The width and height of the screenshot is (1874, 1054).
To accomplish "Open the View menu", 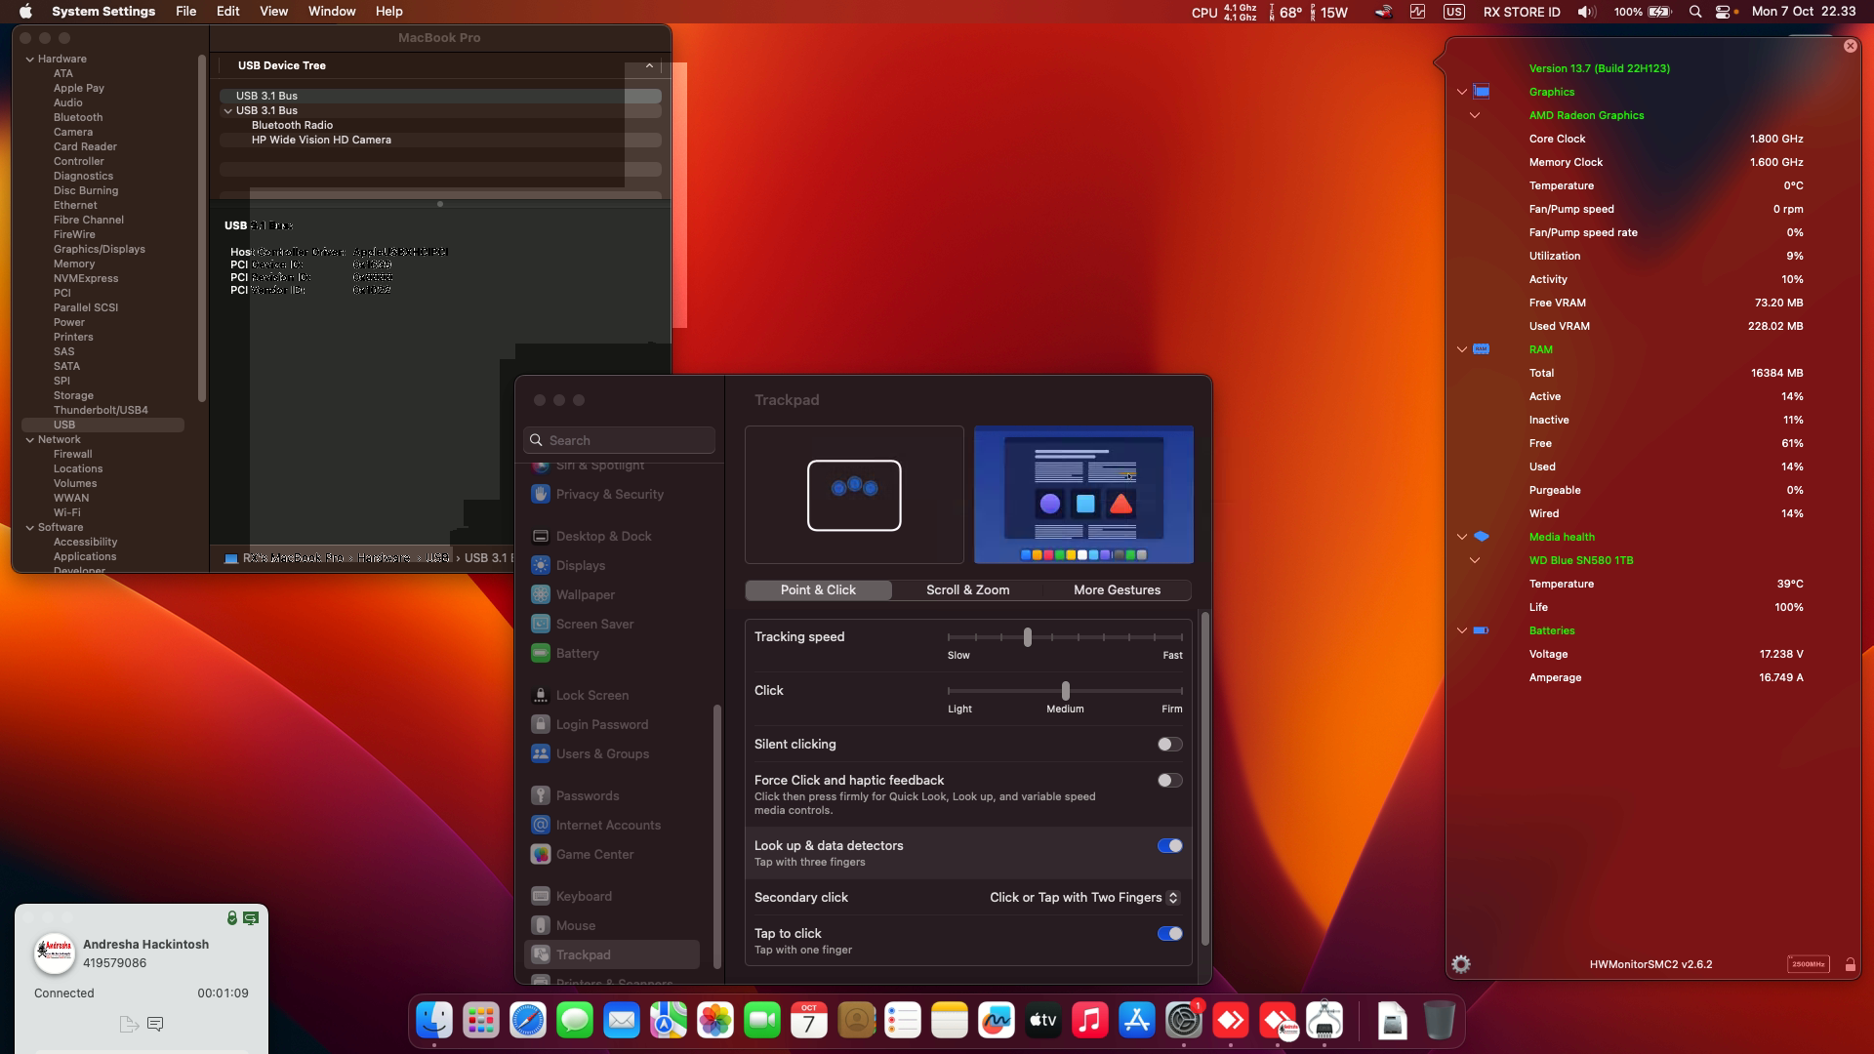I will (x=273, y=12).
